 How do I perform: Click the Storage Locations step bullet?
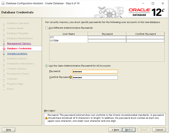coord(4,54)
